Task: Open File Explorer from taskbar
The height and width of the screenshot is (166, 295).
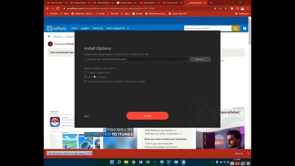Action: (126, 162)
